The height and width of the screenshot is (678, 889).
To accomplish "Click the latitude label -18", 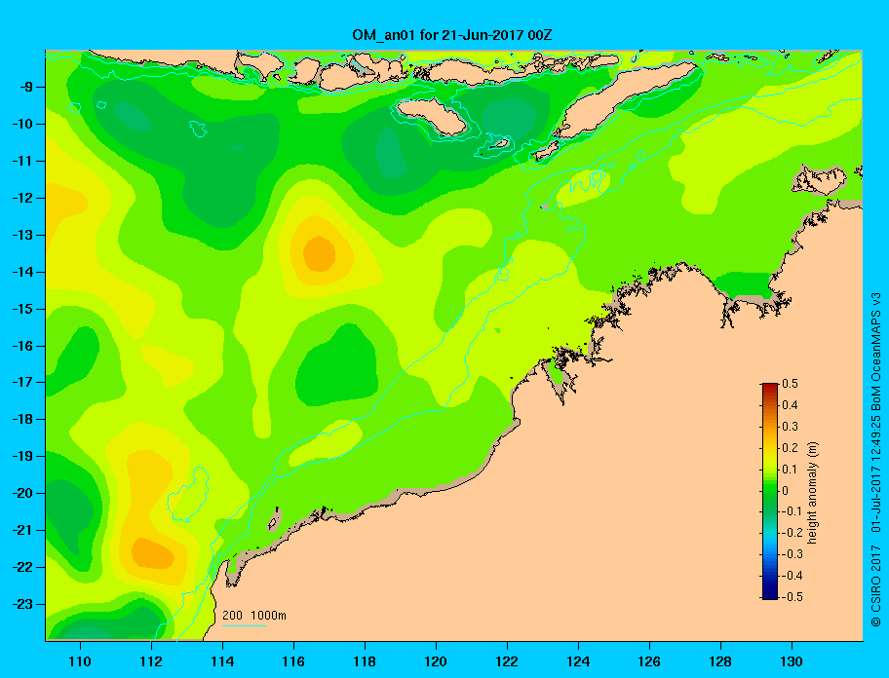I will click(x=26, y=419).
